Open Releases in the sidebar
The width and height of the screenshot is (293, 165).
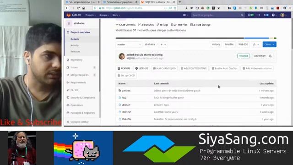75,51
